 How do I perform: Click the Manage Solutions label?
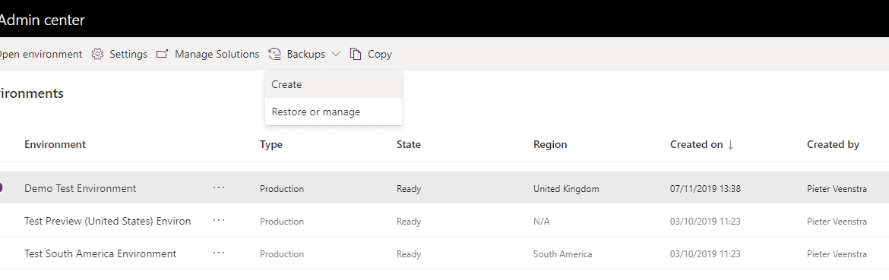pyautogui.click(x=217, y=55)
